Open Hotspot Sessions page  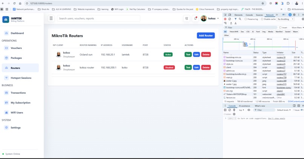21,78
